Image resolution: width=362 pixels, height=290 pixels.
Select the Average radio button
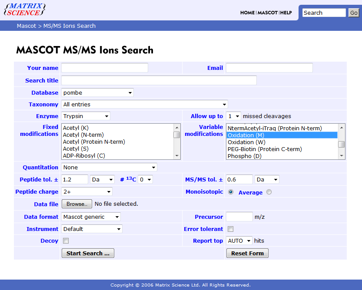point(269,192)
